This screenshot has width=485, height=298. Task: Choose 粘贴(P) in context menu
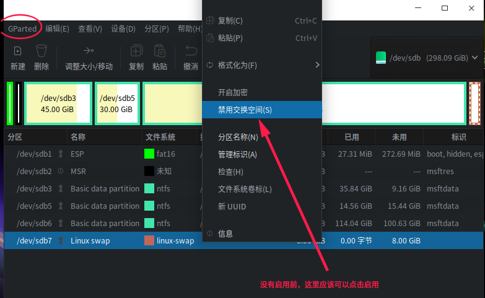(x=262, y=38)
